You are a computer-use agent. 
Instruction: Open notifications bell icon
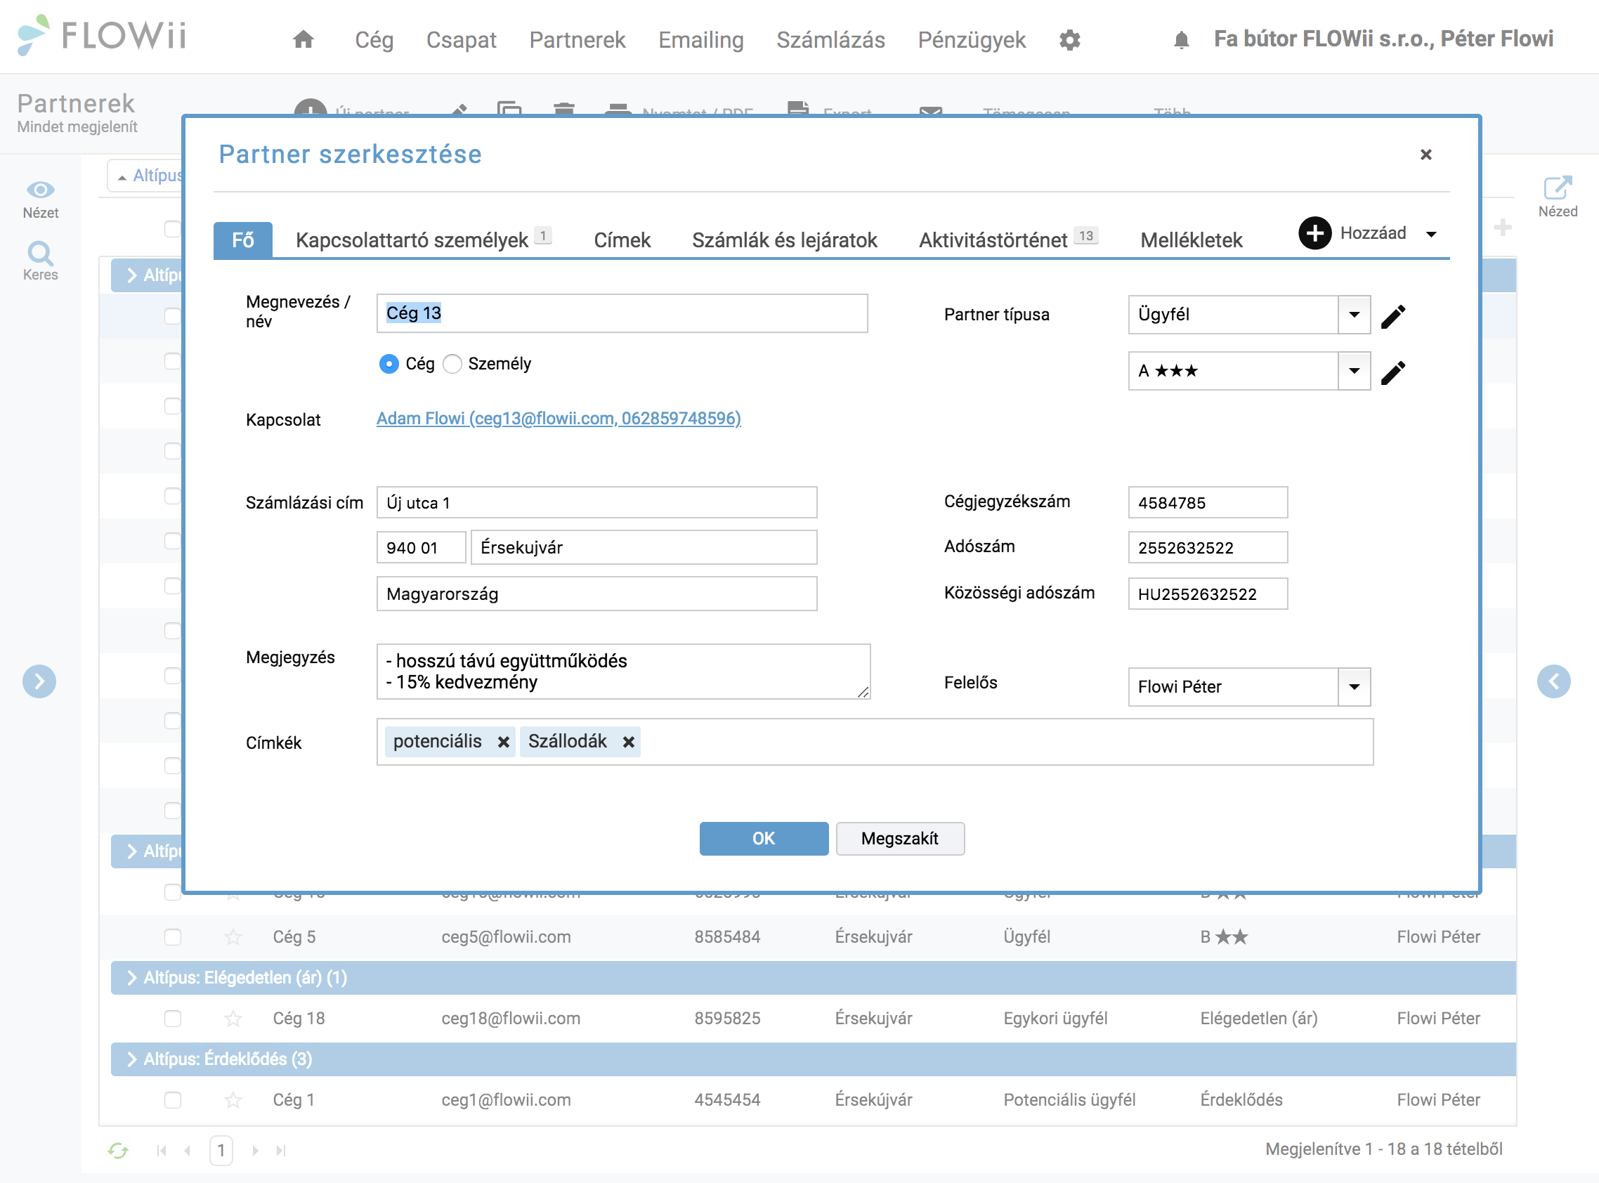[1182, 40]
